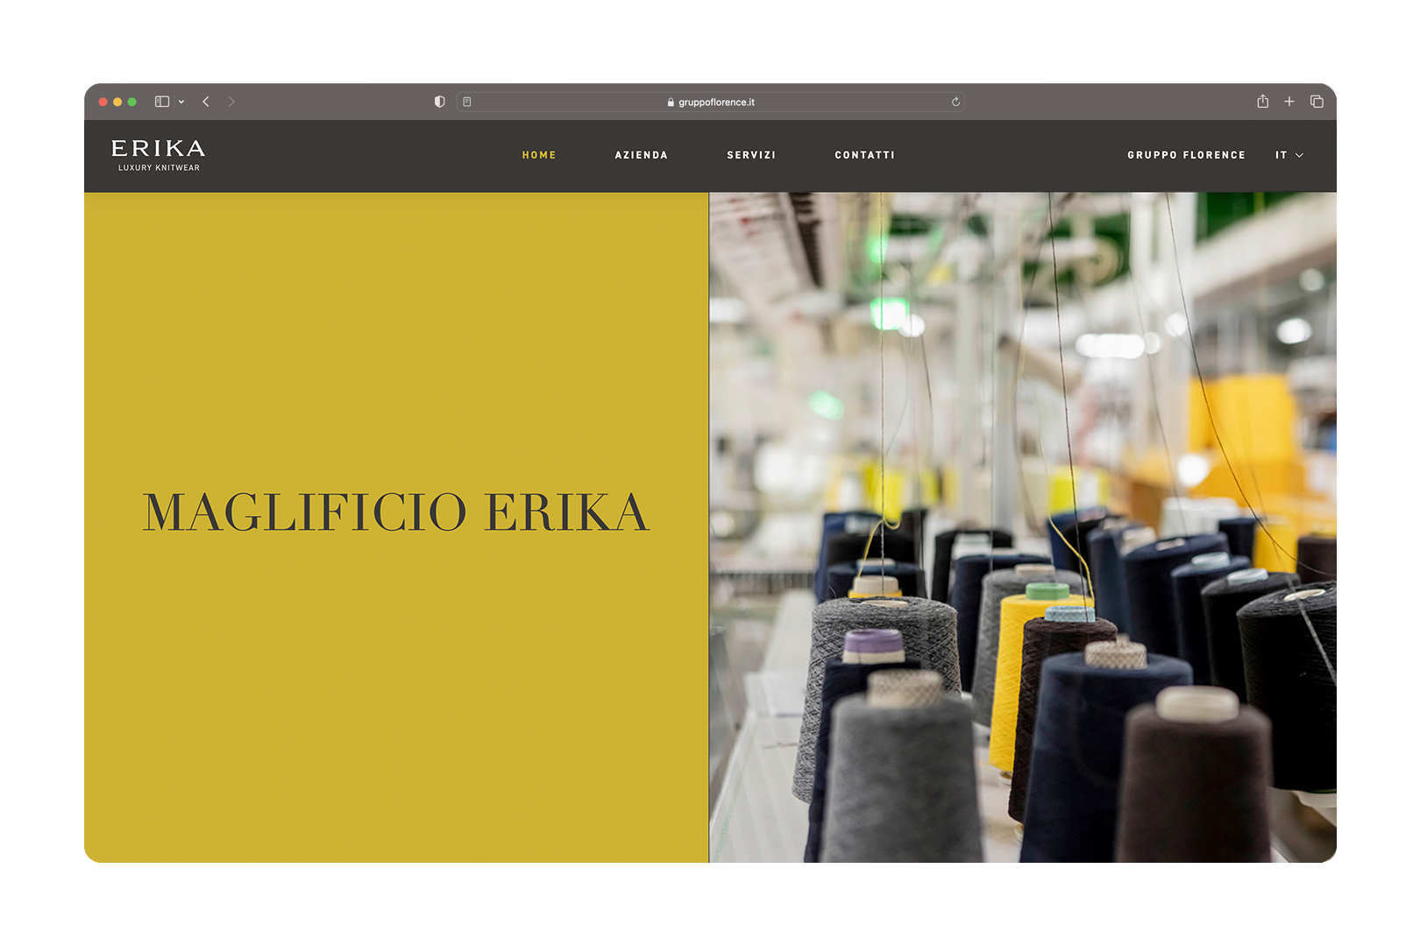Expand the sidebar options chevron
The height and width of the screenshot is (946, 1420).
tap(181, 102)
